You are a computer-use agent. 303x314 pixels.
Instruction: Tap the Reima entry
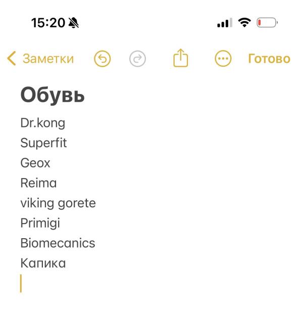tap(38, 183)
